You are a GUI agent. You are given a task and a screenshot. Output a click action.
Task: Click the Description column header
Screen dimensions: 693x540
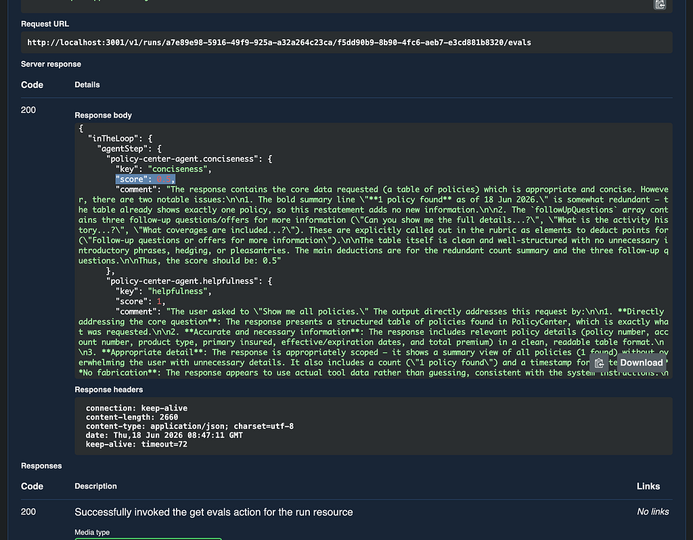[95, 486]
